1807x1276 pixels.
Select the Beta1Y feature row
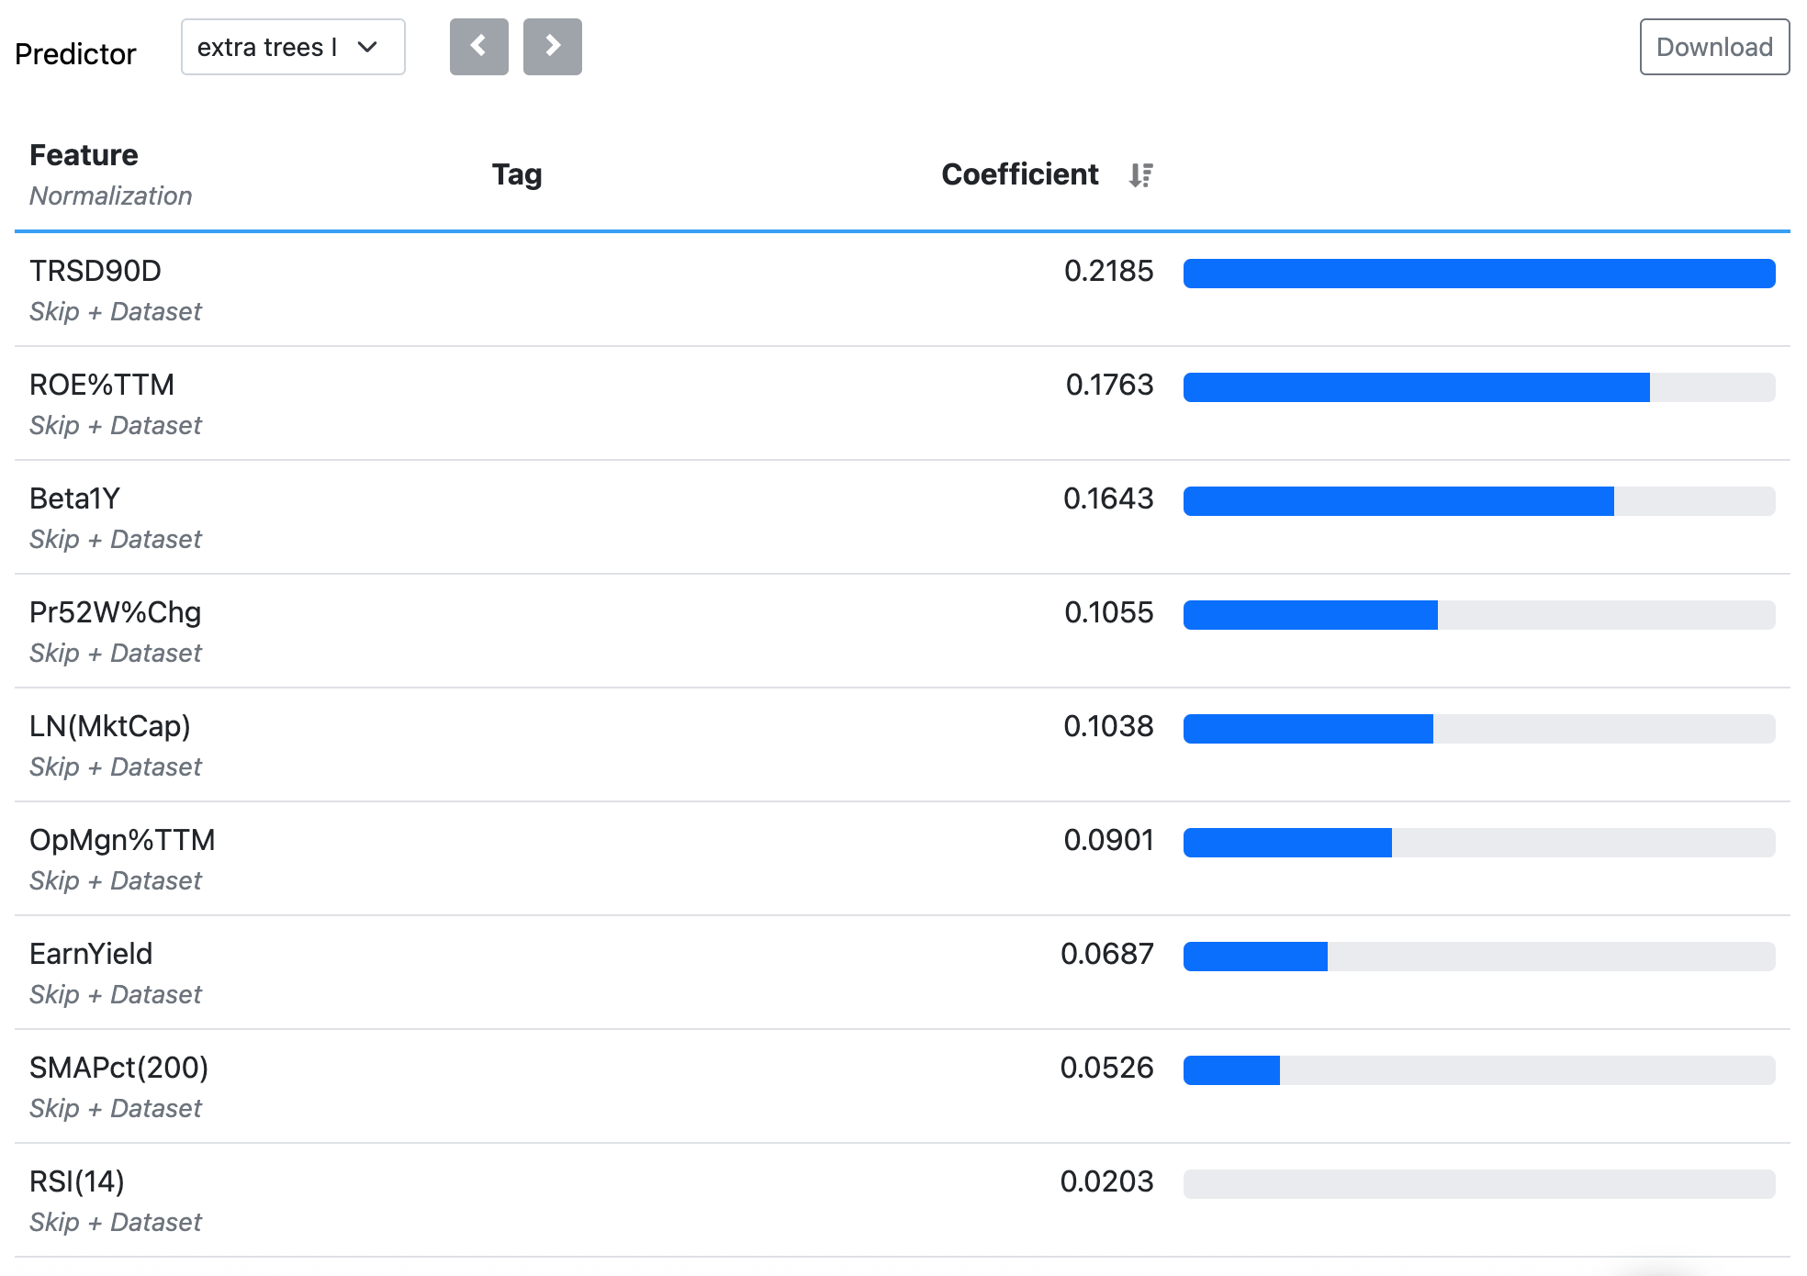[75, 498]
